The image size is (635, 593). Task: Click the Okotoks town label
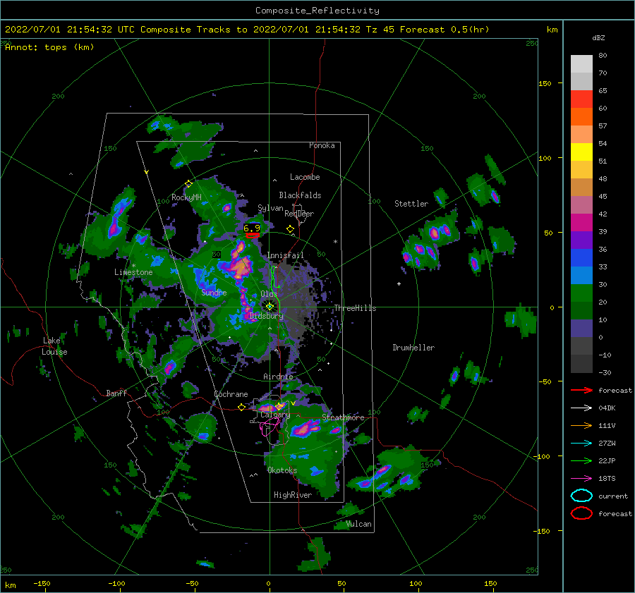click(282, 470)
